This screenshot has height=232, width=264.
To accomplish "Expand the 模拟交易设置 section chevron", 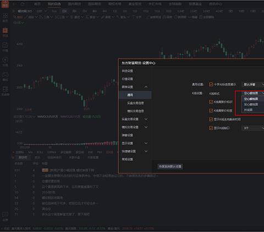I will [146, 127].
